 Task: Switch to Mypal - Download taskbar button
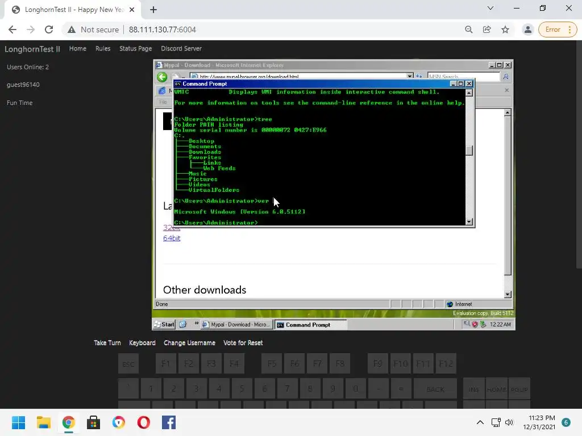coord(237,325)
